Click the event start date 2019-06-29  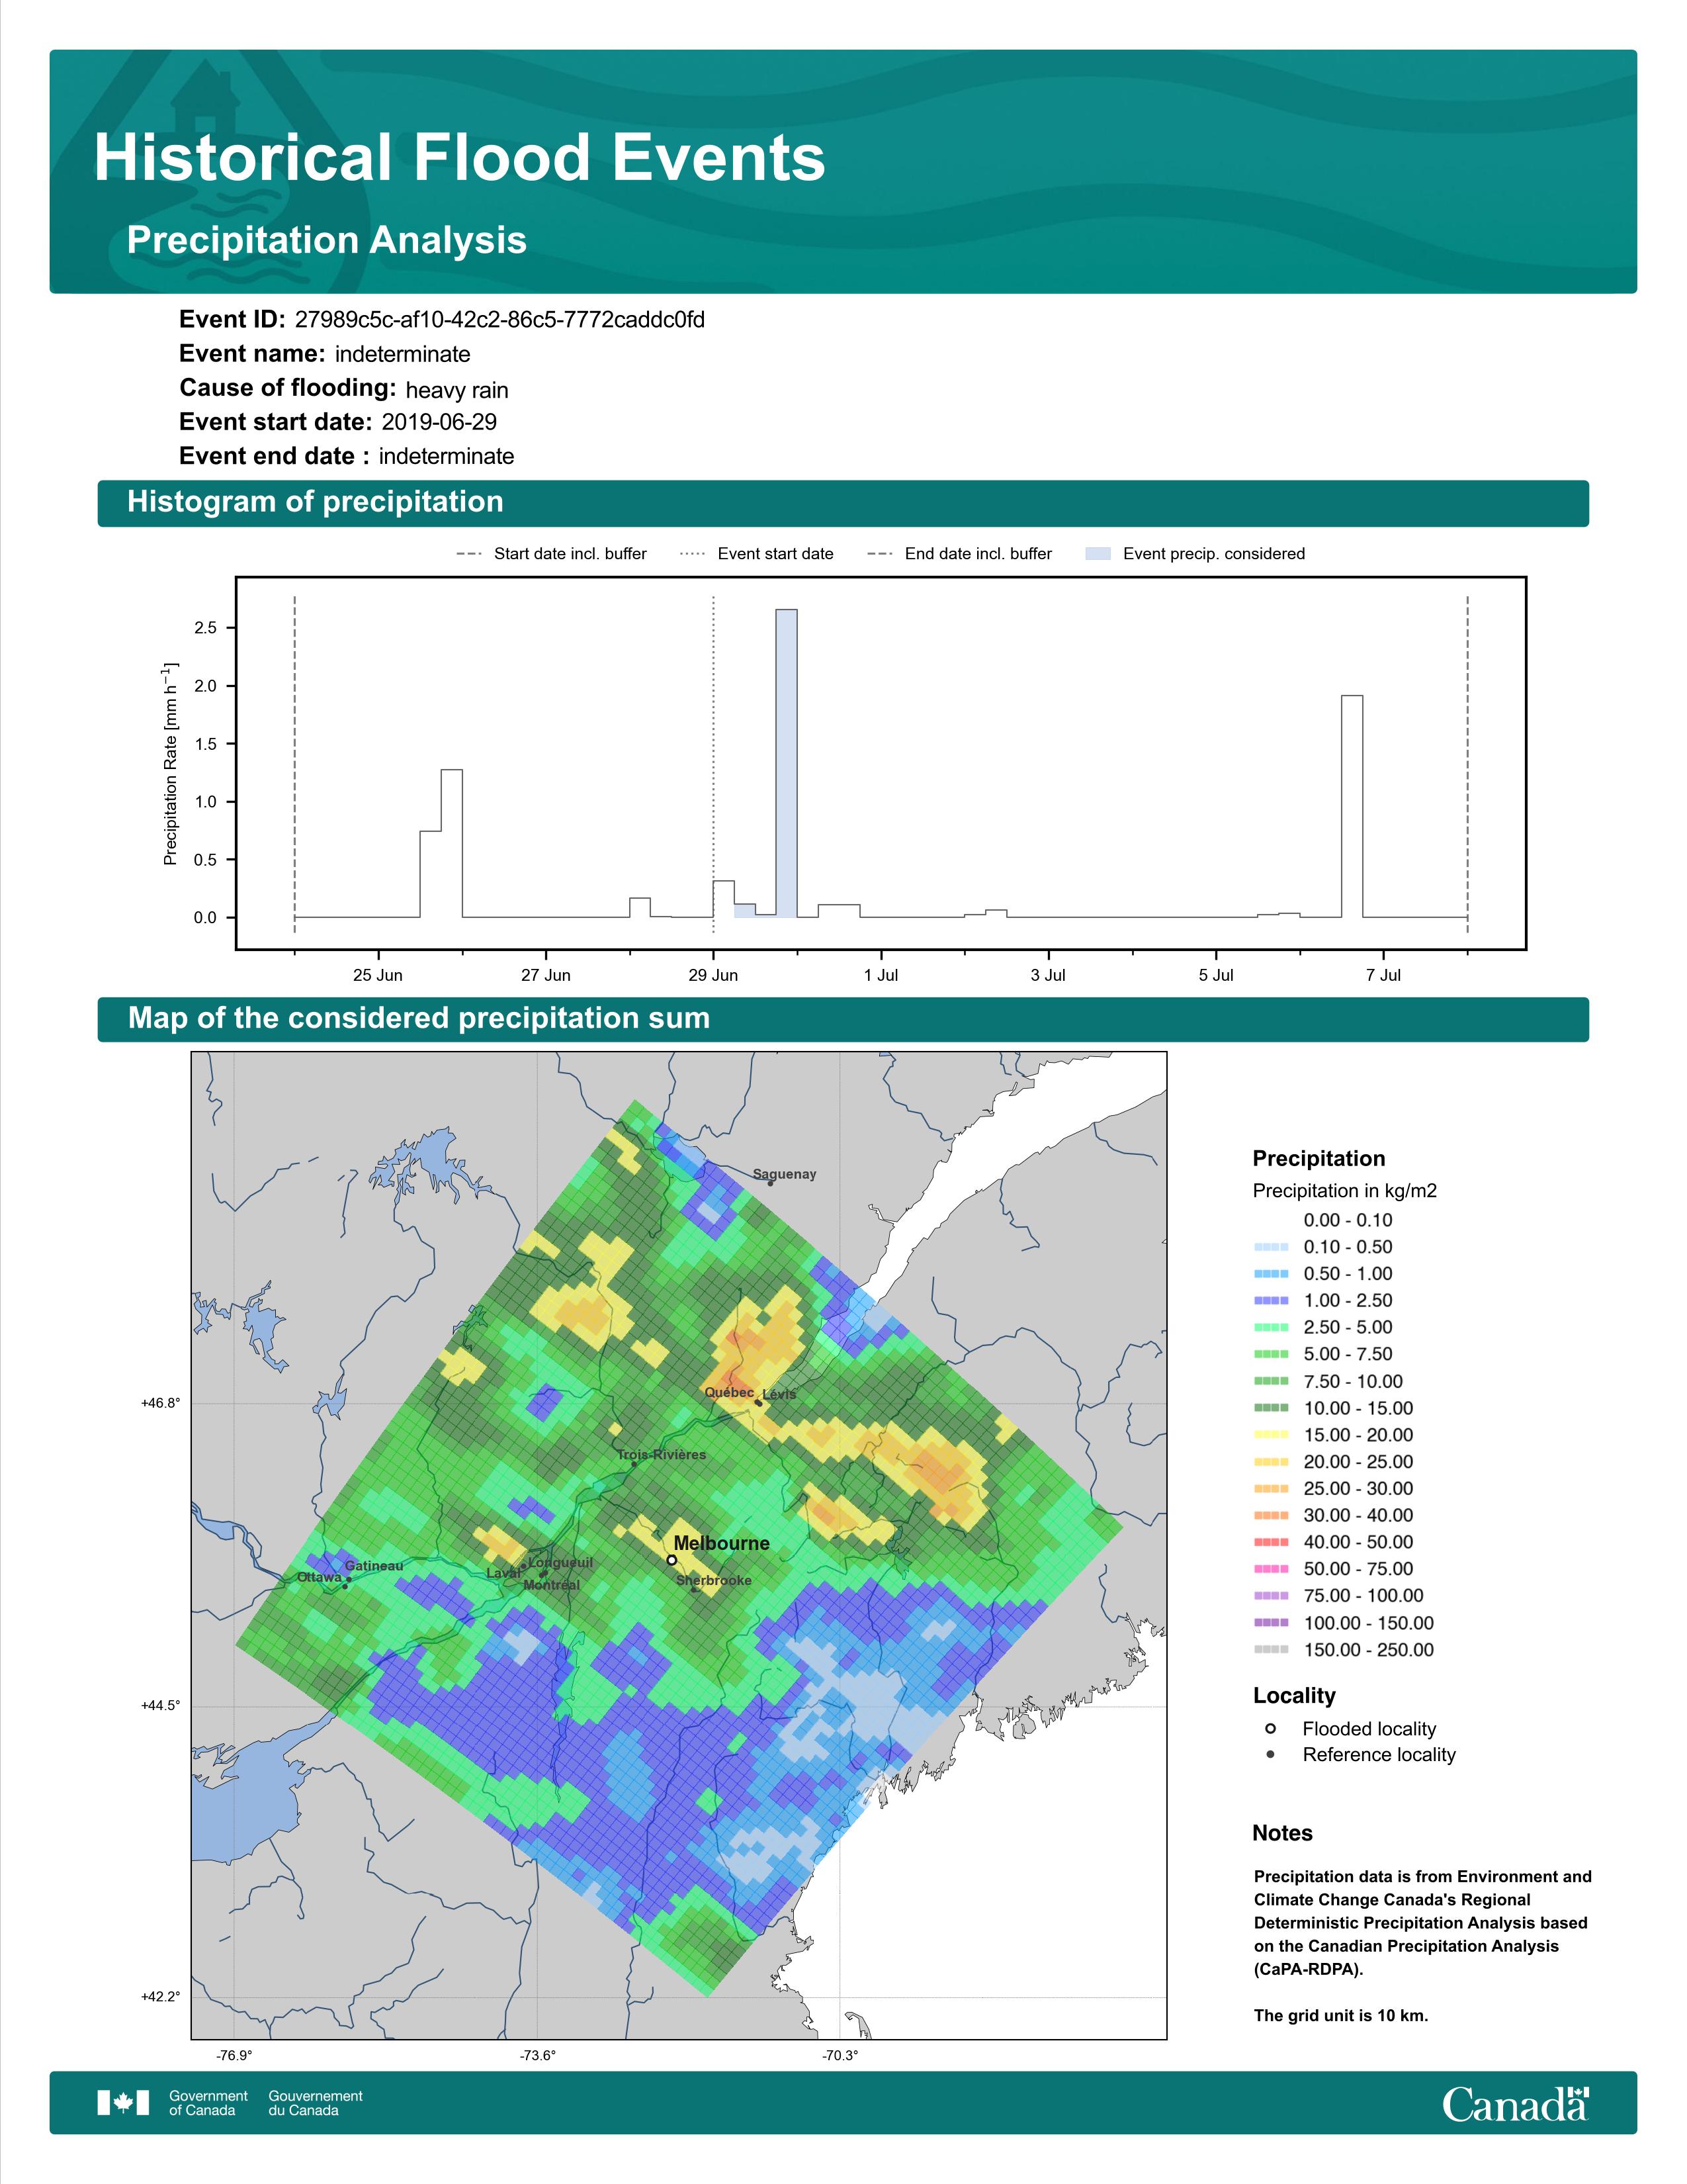pos(439,422)
